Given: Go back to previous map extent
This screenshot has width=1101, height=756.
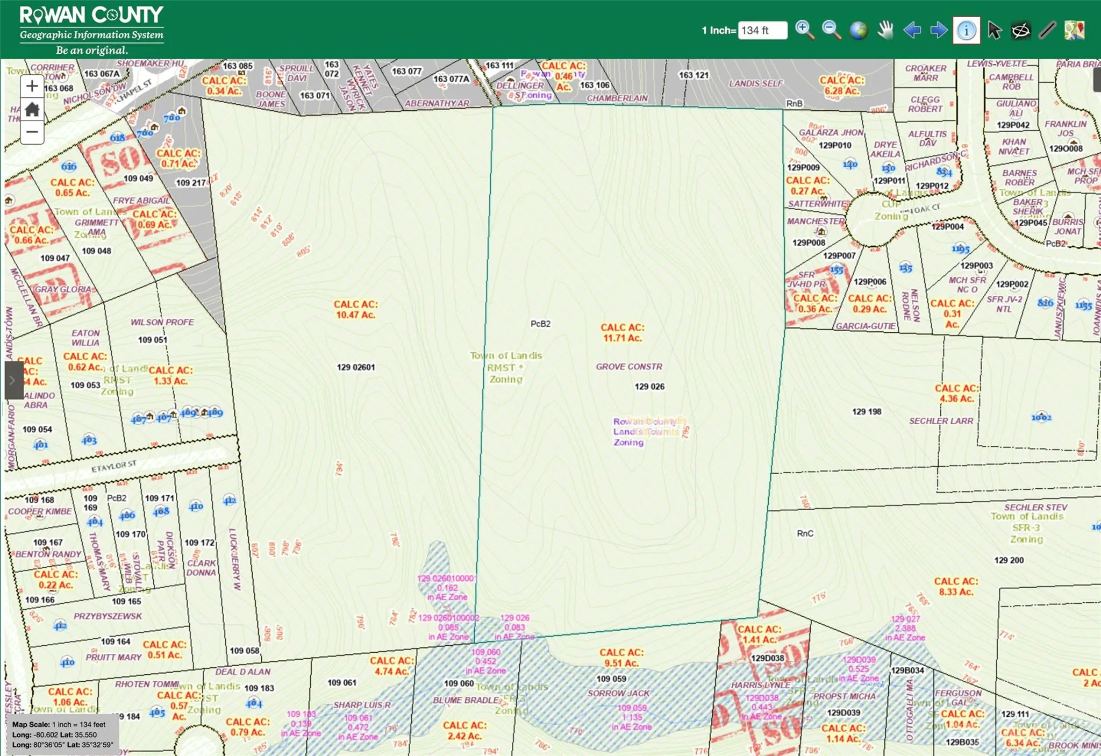Looking at the screenshot, I should pos(912,30).
